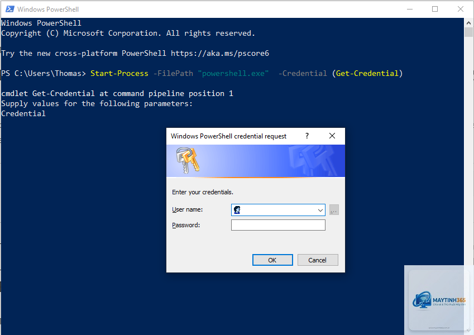Click the scroll-up arrow of the PowerShell scrollbar
Viewport: 474px width, 335px height.
pyautogui.click(x=468, y=23)
